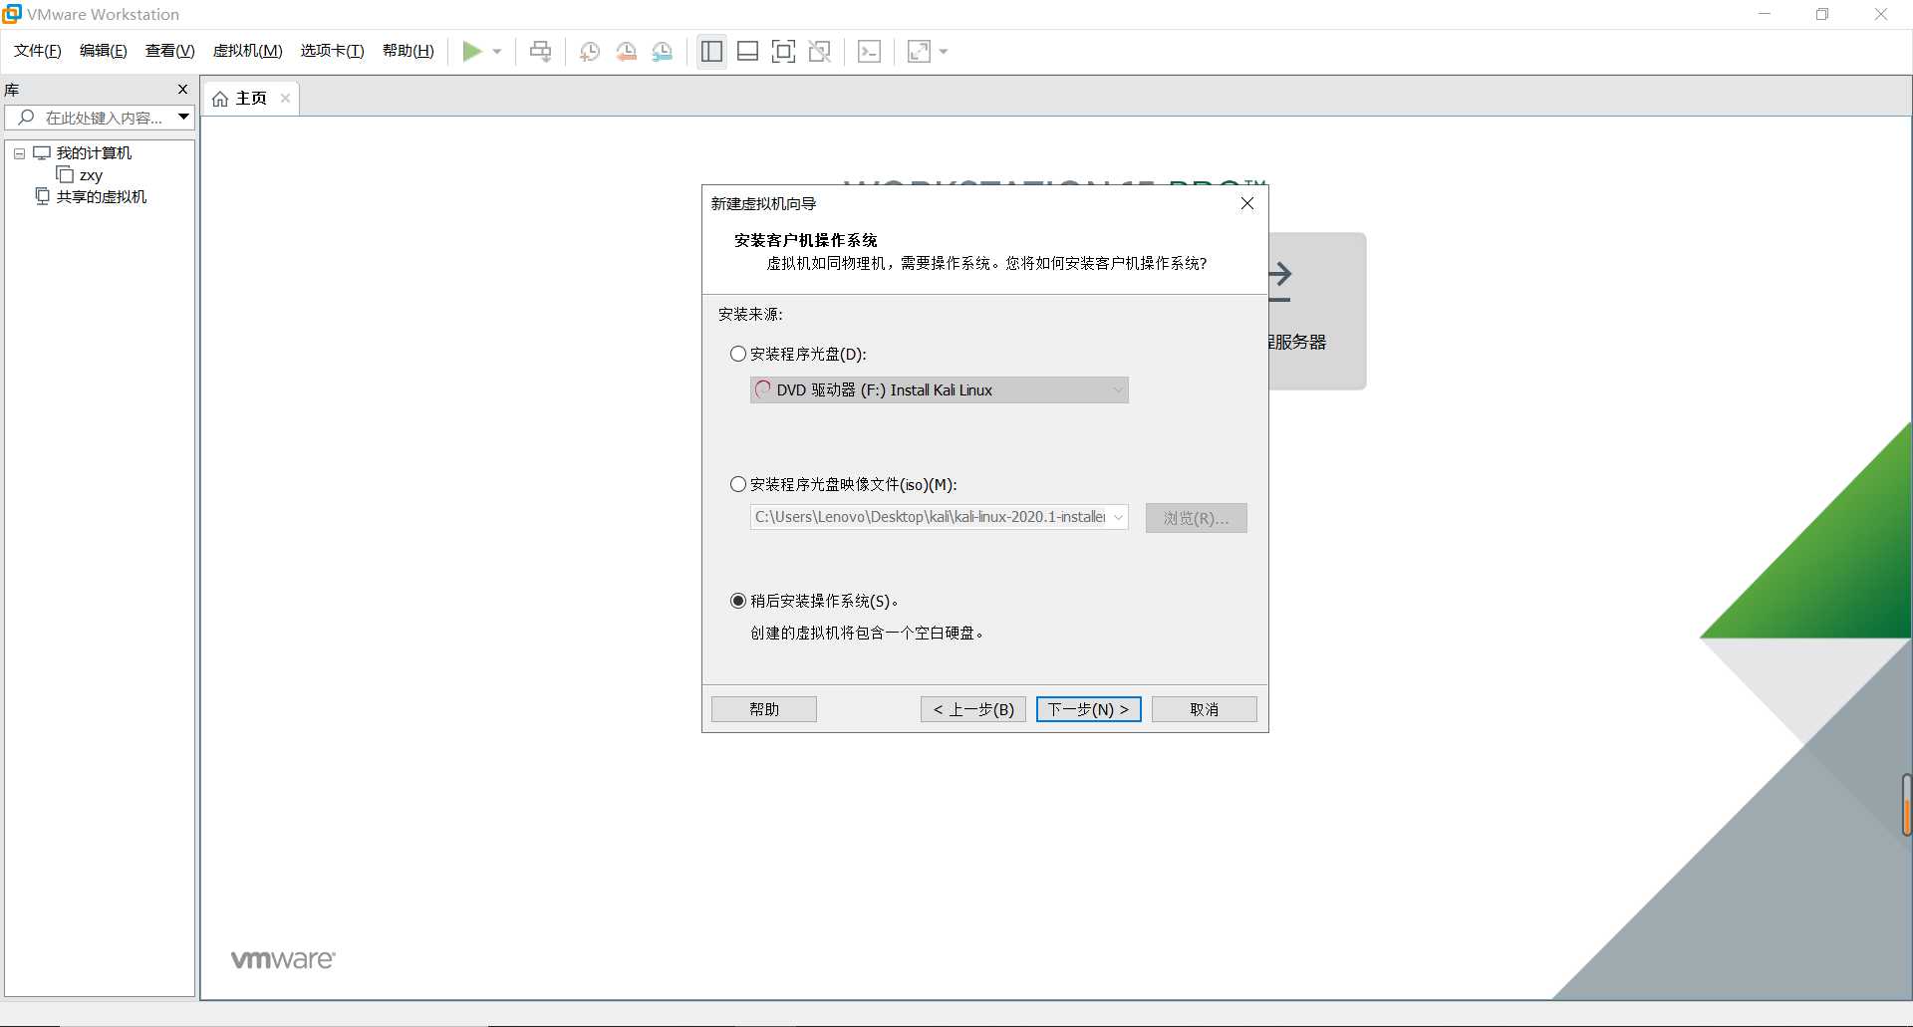Open the library search filter dropdown
This screenshot has height=1027, width=1913.
pyautogui.click(x=183, y=118)
